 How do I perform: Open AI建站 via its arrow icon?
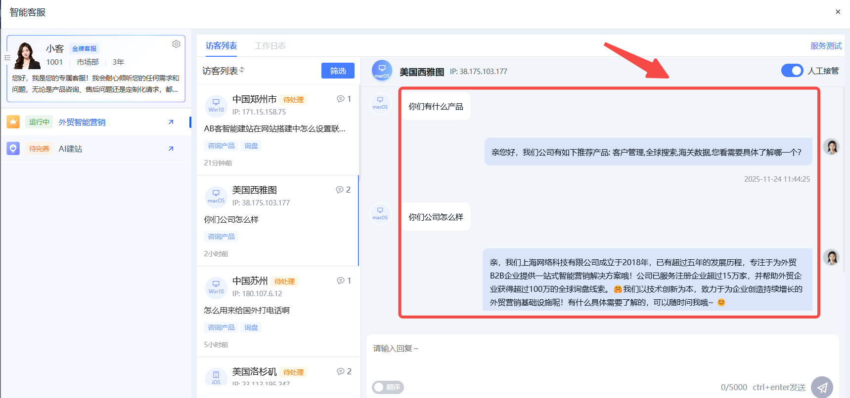[x=171, y=149]
